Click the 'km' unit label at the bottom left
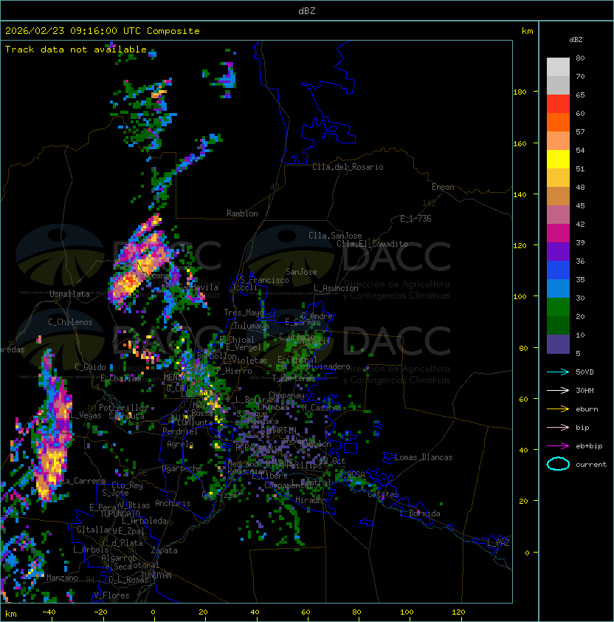The image size is (614, 622). coord(11,614)
